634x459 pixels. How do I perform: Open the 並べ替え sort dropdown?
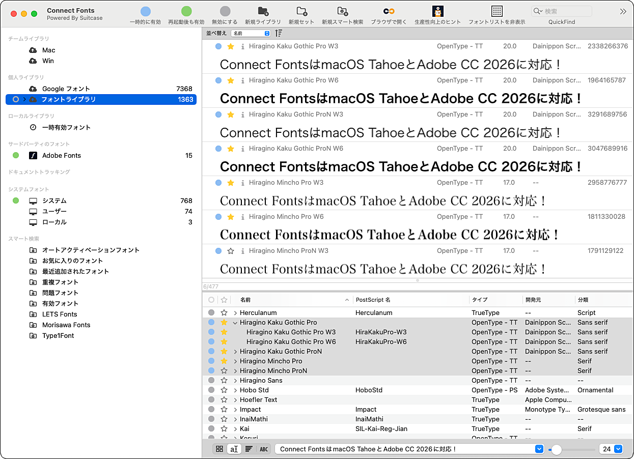(251, 33)
